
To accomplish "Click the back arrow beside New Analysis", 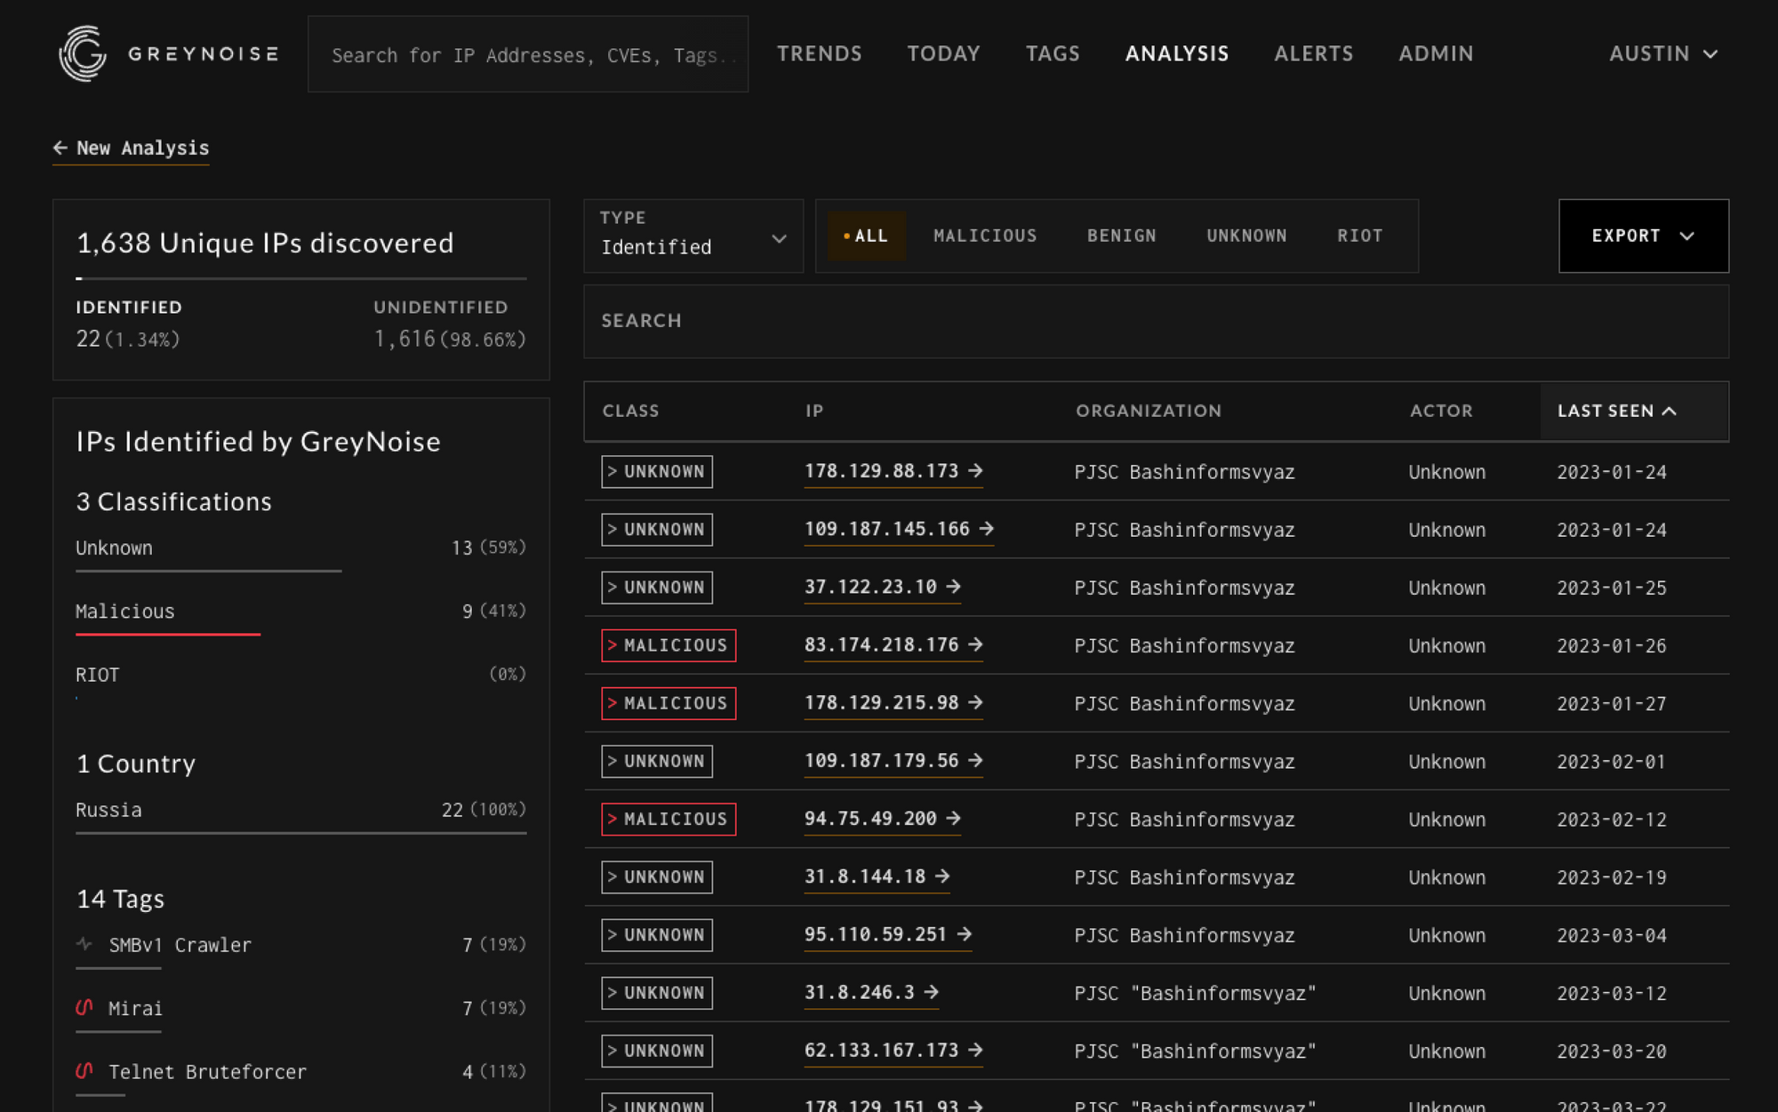I will pos(59,148).
